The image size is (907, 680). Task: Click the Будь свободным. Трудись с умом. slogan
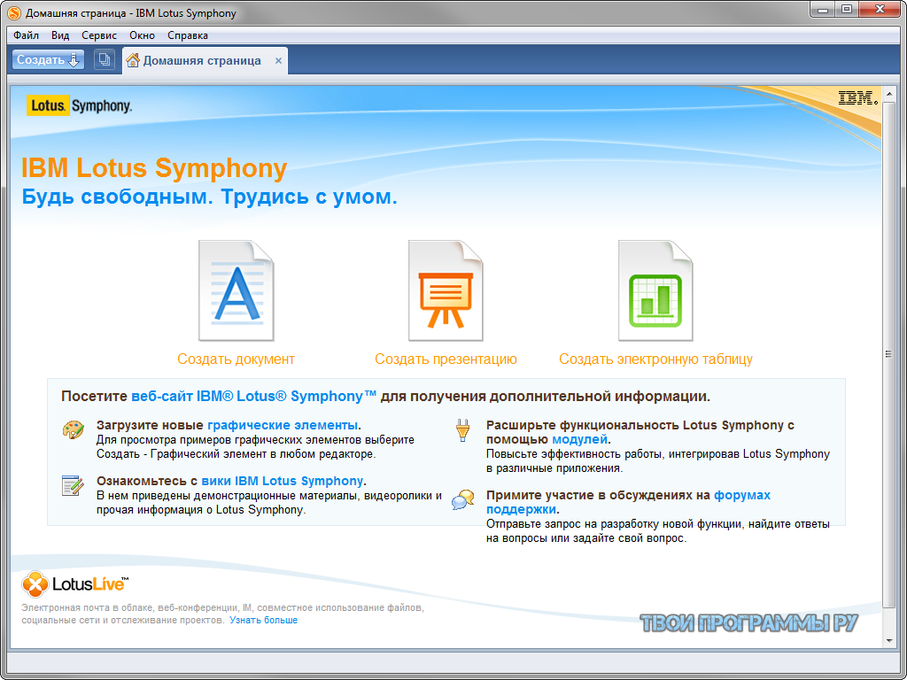(209, 197)
